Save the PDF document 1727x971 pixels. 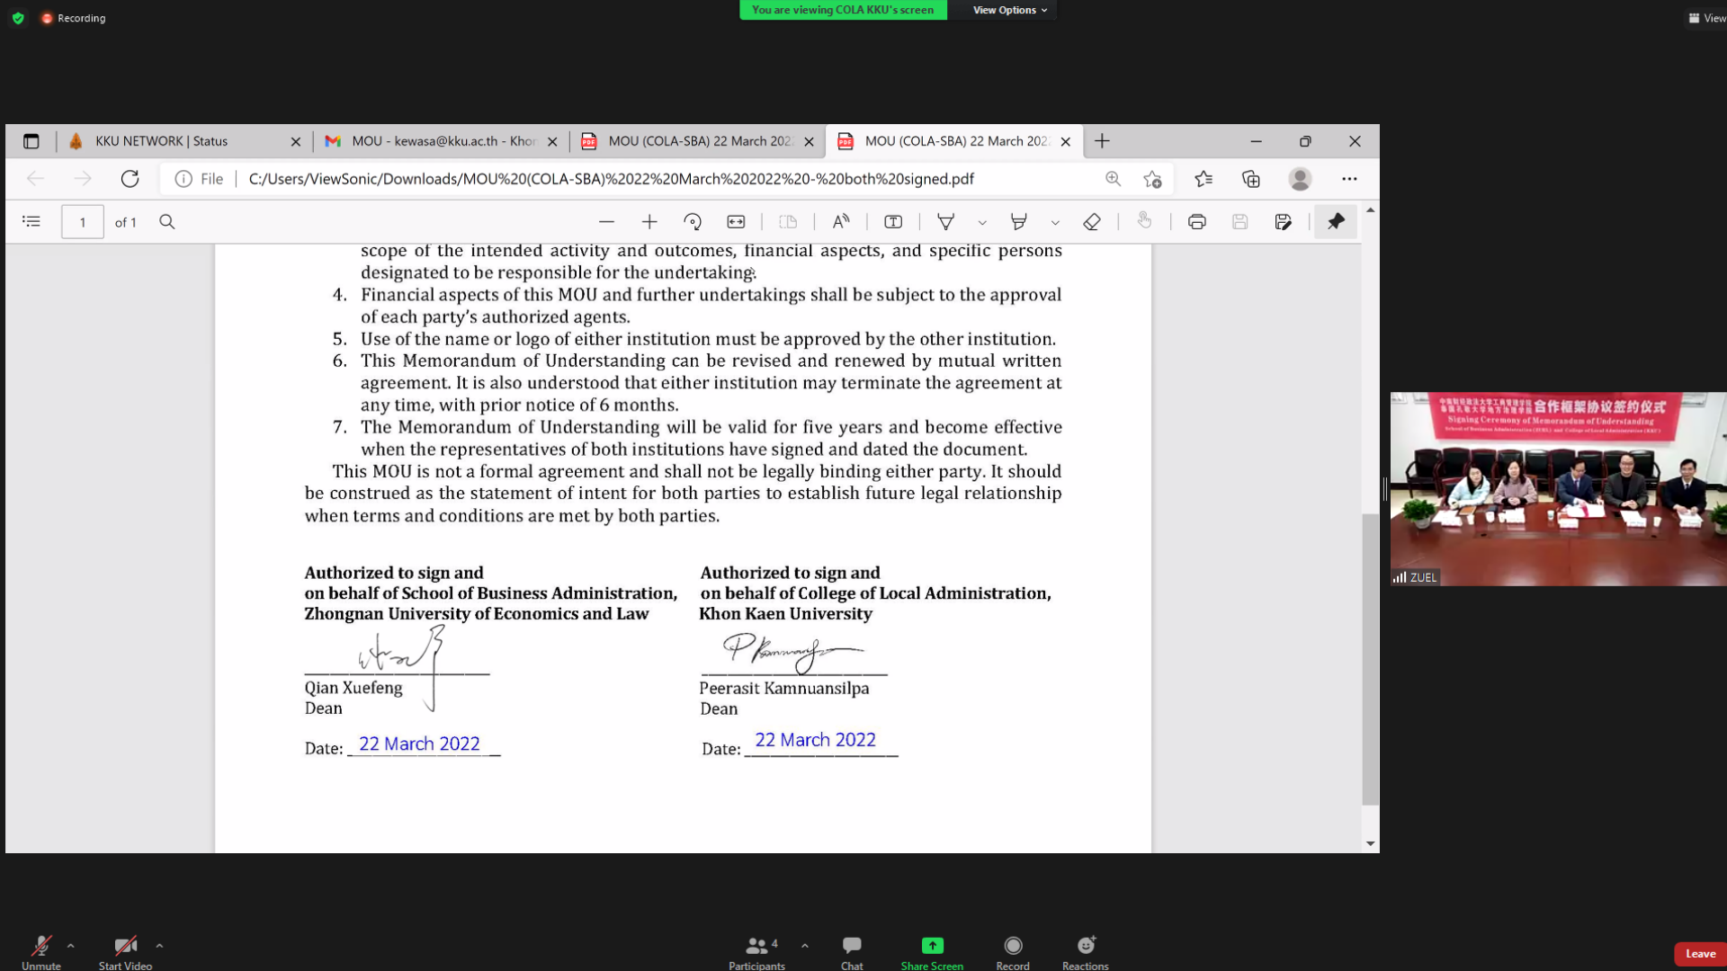pyautogui.click(x=1239, y=221)
